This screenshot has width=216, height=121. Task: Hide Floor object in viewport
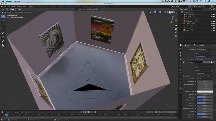[212, 26]
